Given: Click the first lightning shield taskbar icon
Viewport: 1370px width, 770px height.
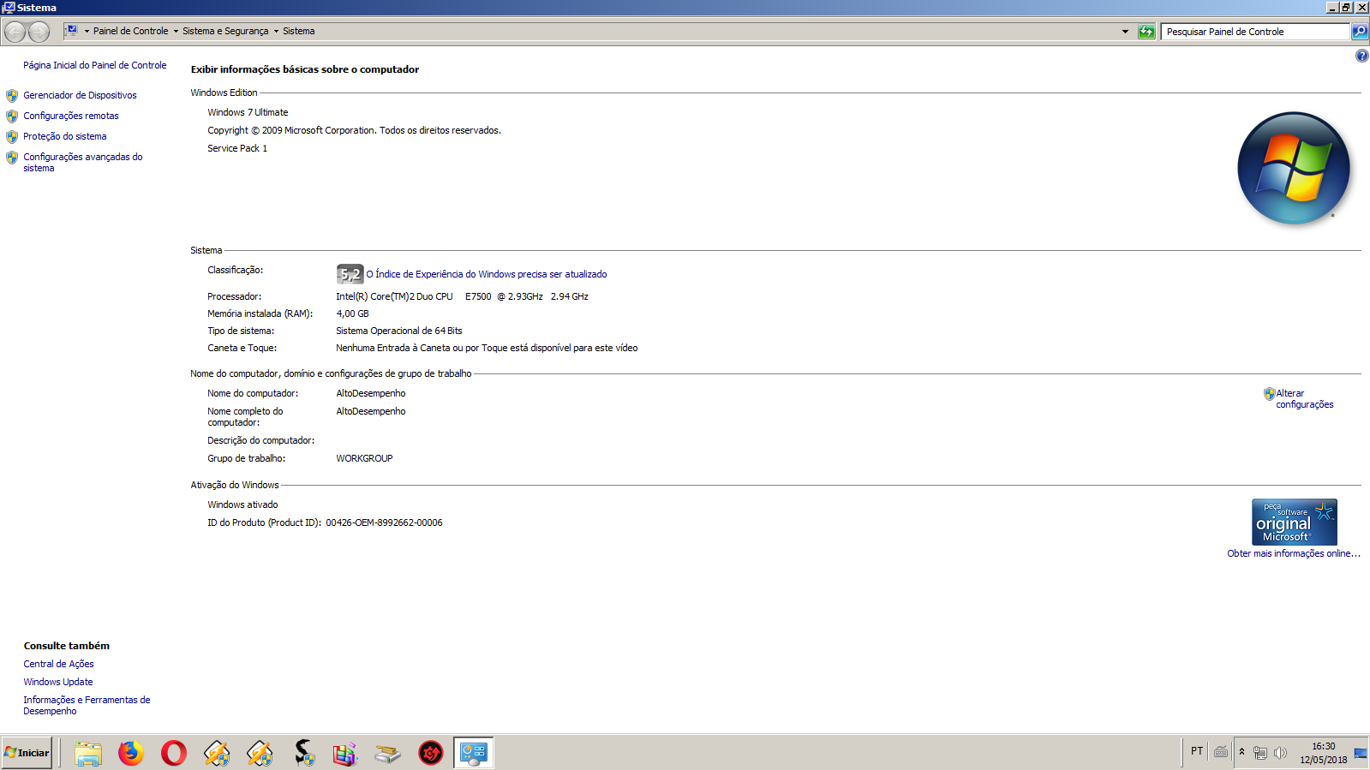Looking at the screenshot, I should [x=217, y=754].
